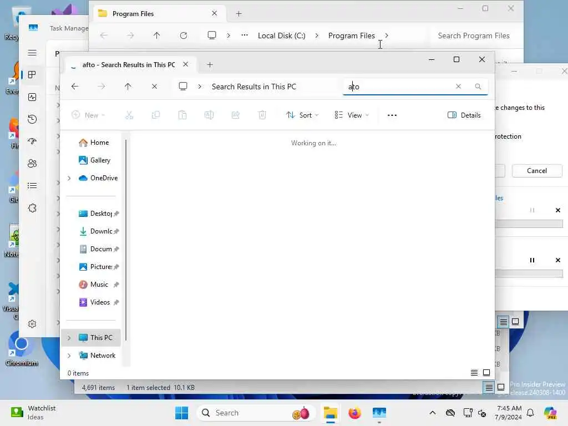The image size is (568, 426).
Task: Switch to large thumbnails view in search window status bar
Action: pos(486,373)
